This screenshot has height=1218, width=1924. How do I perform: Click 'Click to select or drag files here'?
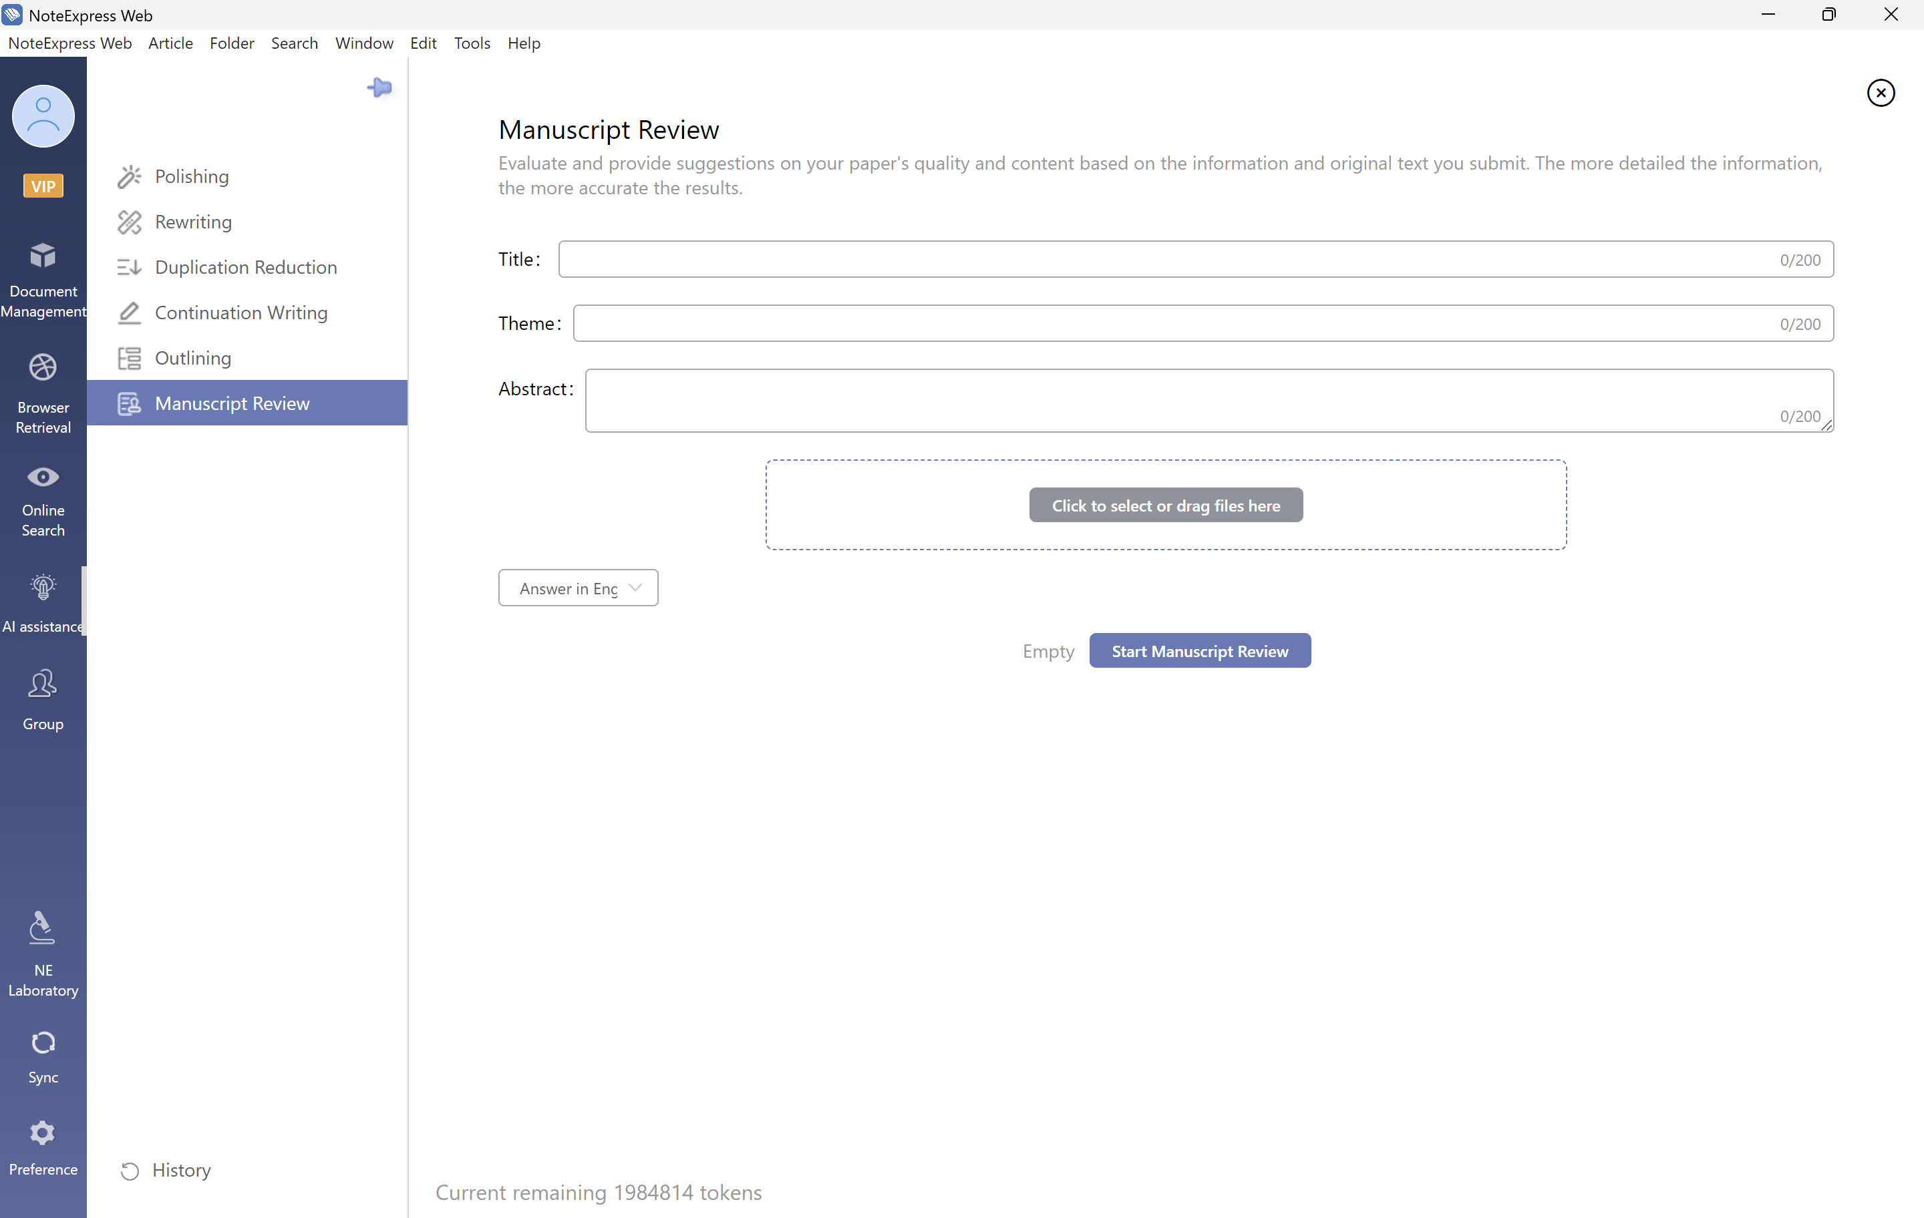pos(1166,505)
